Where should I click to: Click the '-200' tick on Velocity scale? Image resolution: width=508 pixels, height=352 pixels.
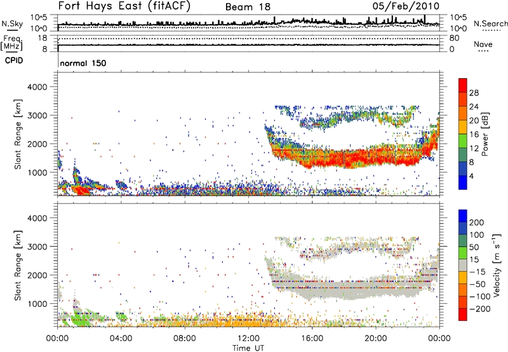[479, 309]
